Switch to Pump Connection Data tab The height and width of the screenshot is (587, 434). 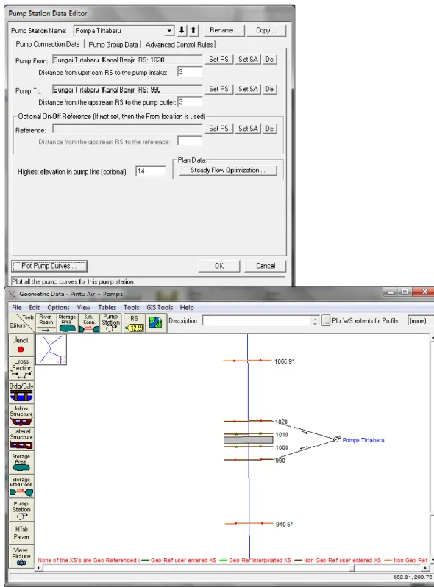pos(48,44)
